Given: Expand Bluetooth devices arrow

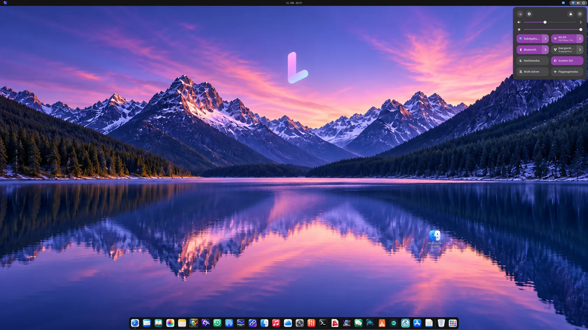Looking at the screenshot, I should [545, 50].
